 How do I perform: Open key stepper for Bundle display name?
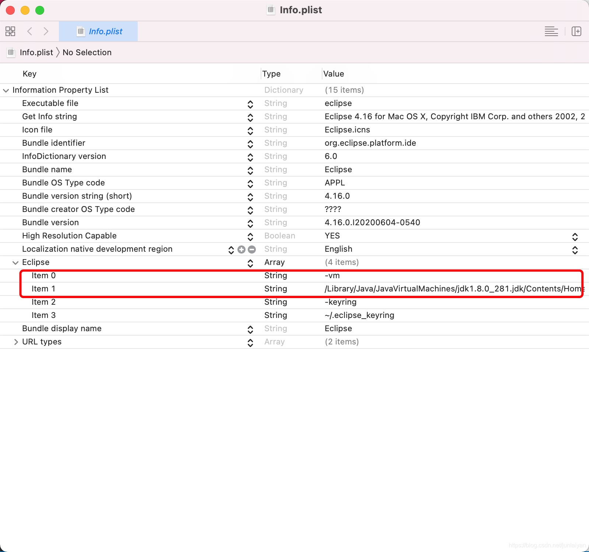tap(250, 329)
